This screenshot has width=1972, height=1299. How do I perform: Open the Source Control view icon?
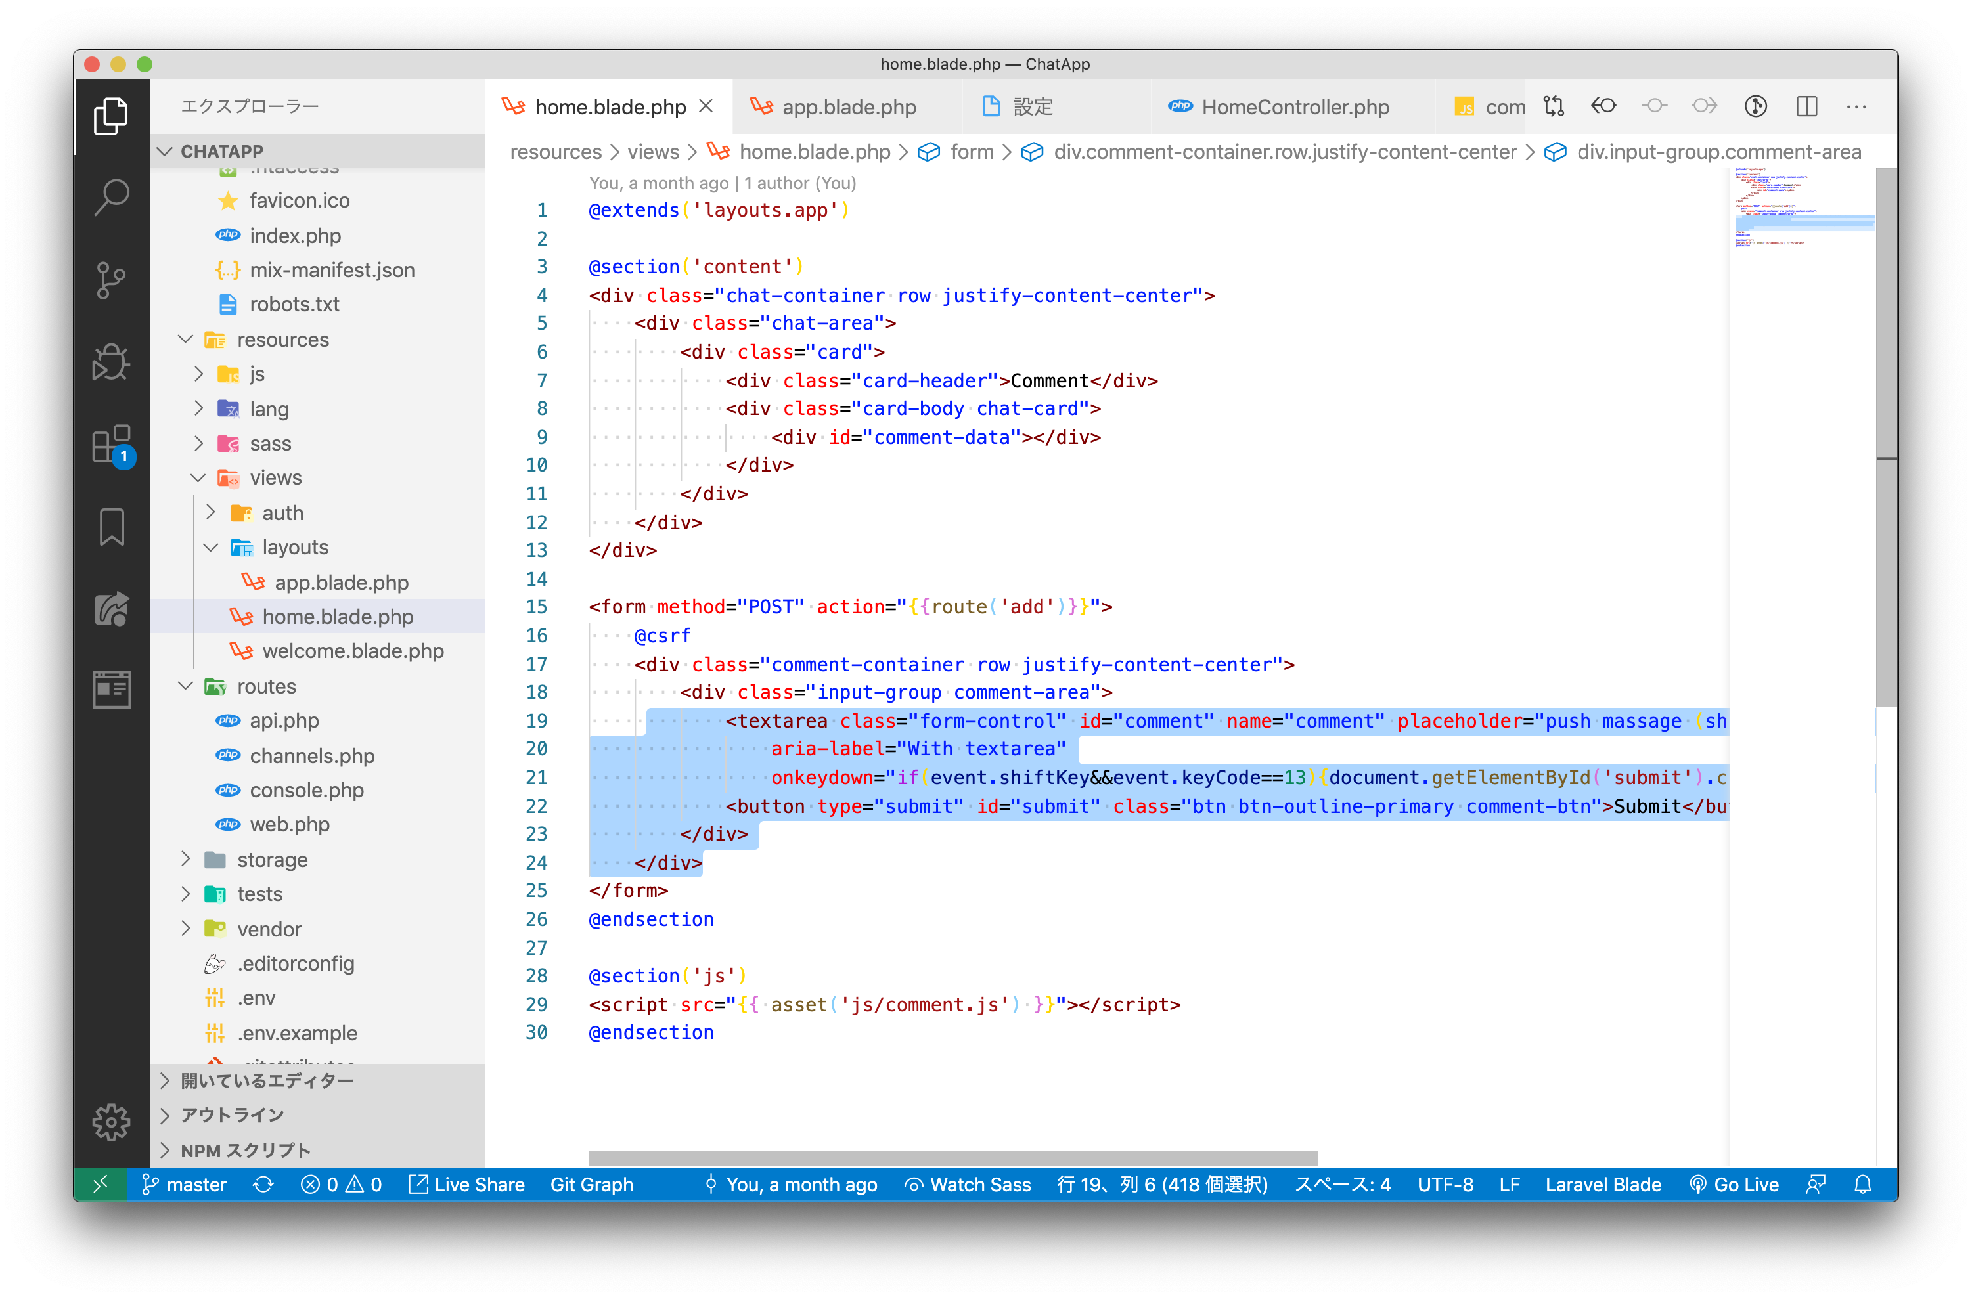click(x=111, y=280)
